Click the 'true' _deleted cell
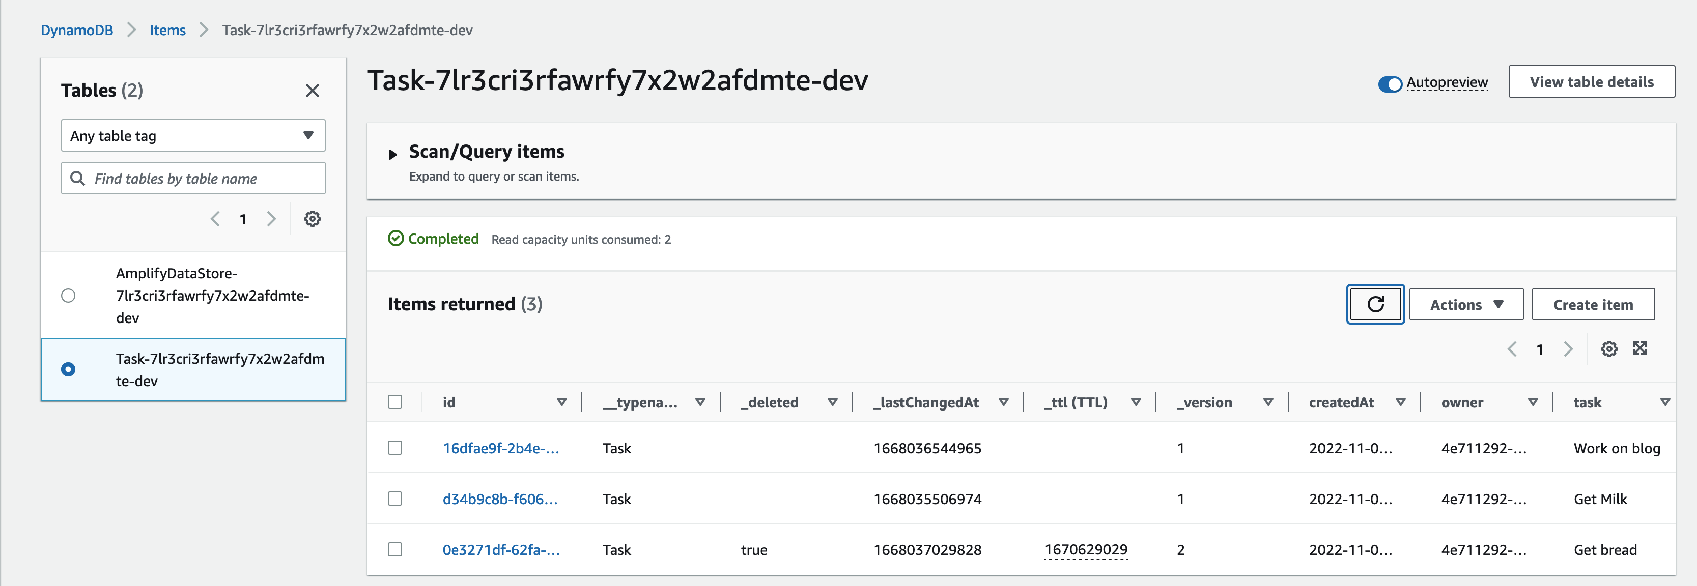1697x586 pixels. click(754, 549)
